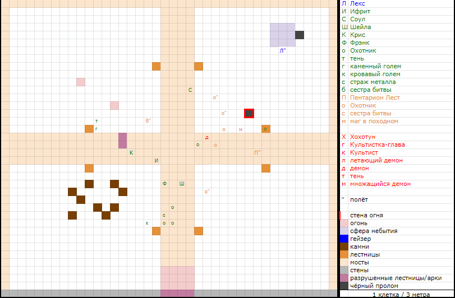Select the red-bordered black cell on the map
455x298 pixels.
[x=249, y=114]
